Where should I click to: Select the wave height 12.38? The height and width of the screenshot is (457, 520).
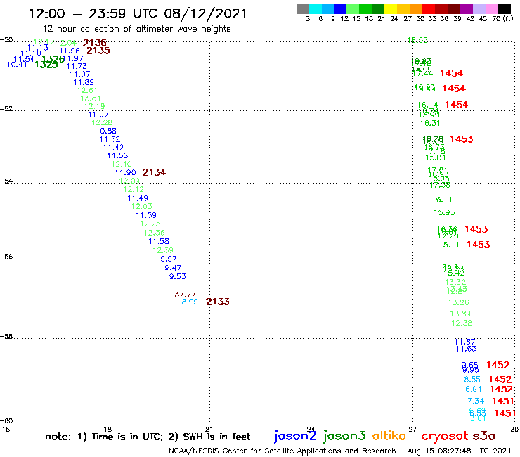pos(462,323)
